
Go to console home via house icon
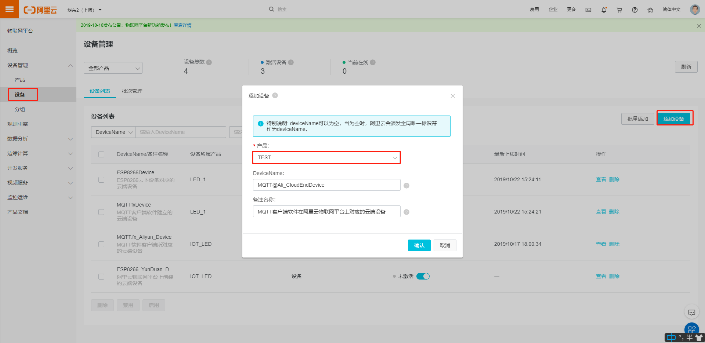tap(650, 10)
